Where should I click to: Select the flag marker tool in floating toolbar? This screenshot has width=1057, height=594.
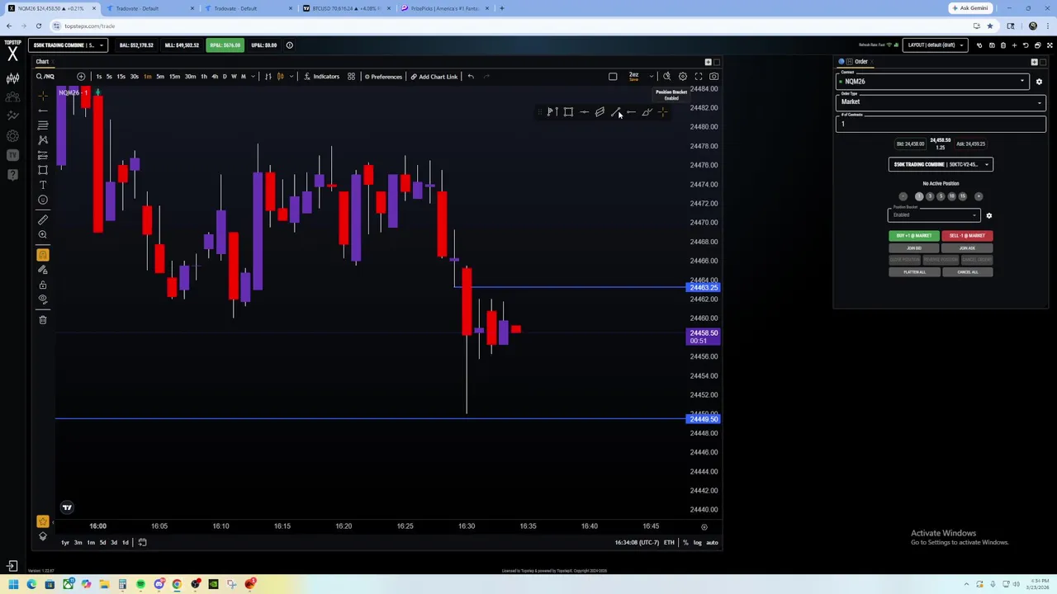552,112
